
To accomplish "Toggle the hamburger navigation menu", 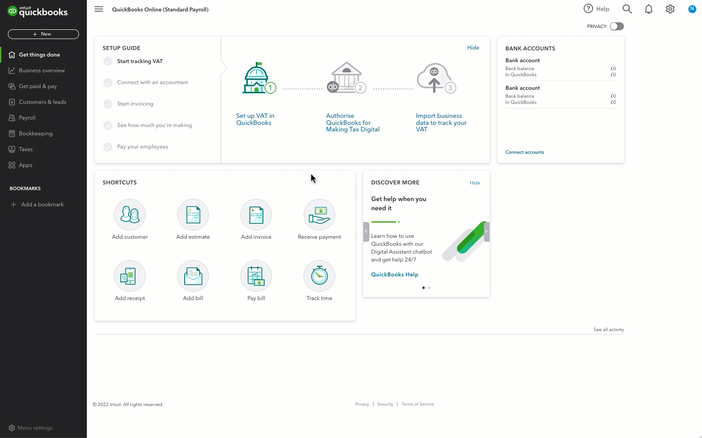I will click(x=99, y=9).
